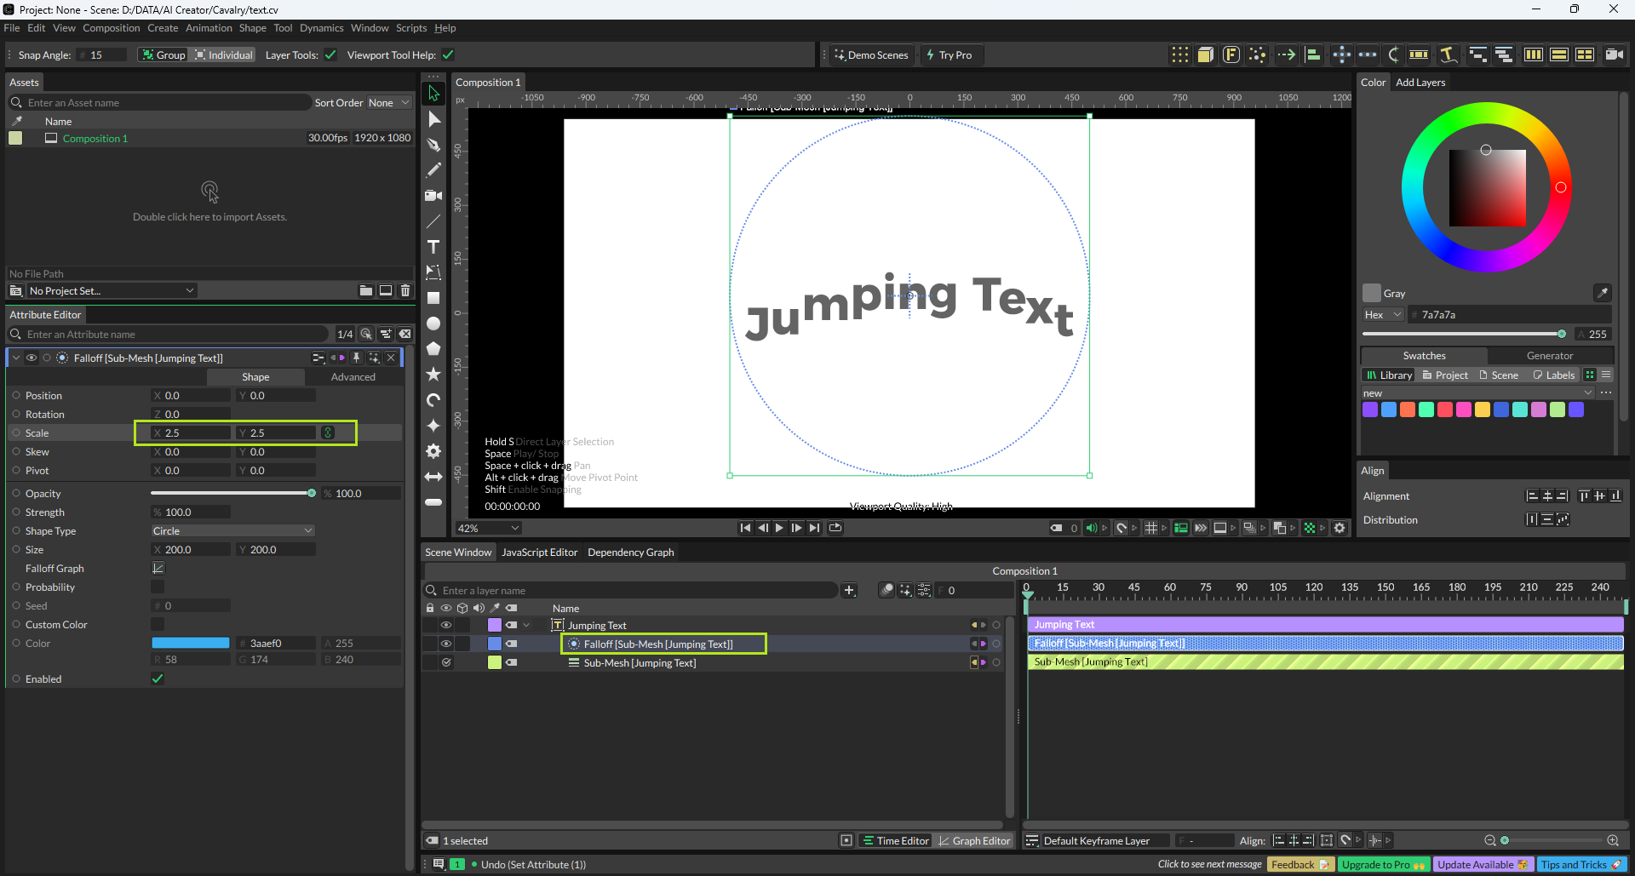Viewport: 1635px width, 876px height.
Task: Select the Ellipse shape tool
Action: (x=433, y=323)
